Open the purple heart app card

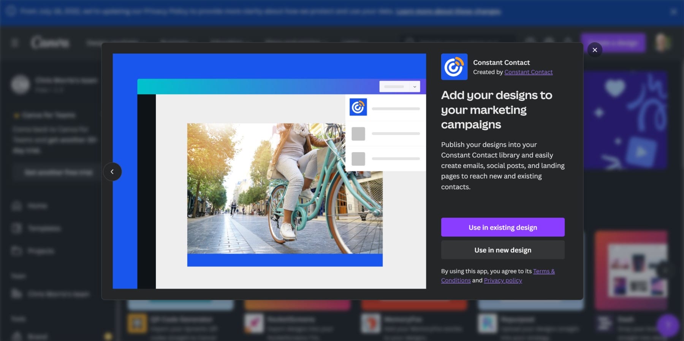click(625, 120)
